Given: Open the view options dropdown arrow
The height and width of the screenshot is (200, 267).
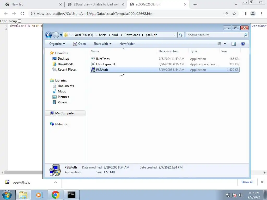Looking at the screenshot, I should point(225,44).
